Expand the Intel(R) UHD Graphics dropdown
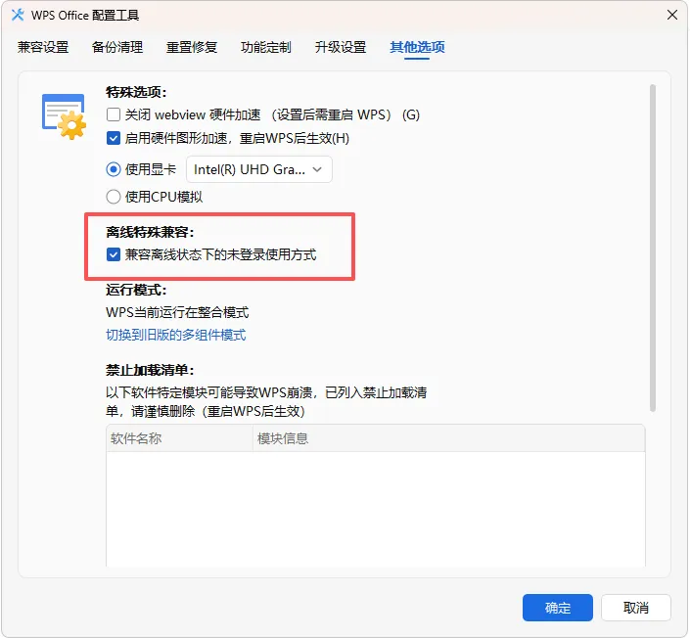690x638 pixels. [259, 169]
